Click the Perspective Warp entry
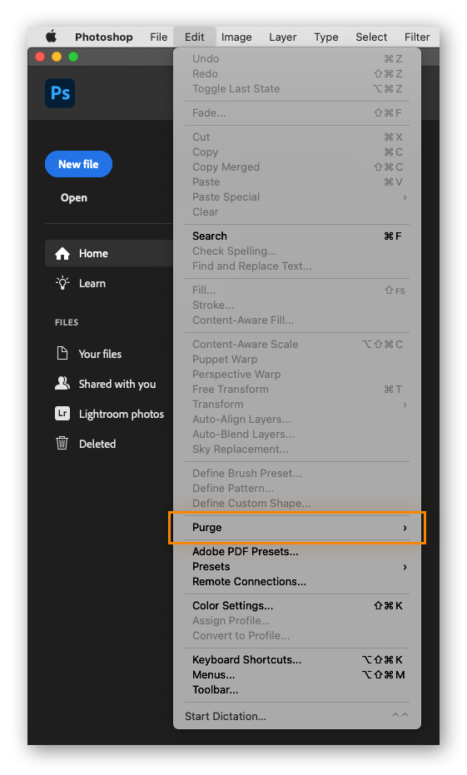The image size is (467, 775). click(297, 374)
